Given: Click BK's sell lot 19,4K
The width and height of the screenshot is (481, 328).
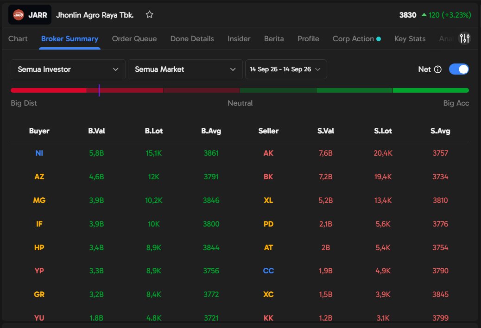Looking at the screenshot, I should (383, 177).
